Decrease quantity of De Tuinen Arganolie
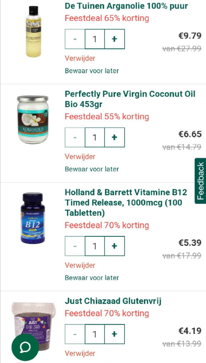Screen dimensions: 206x363 click(x=75, y=39)
